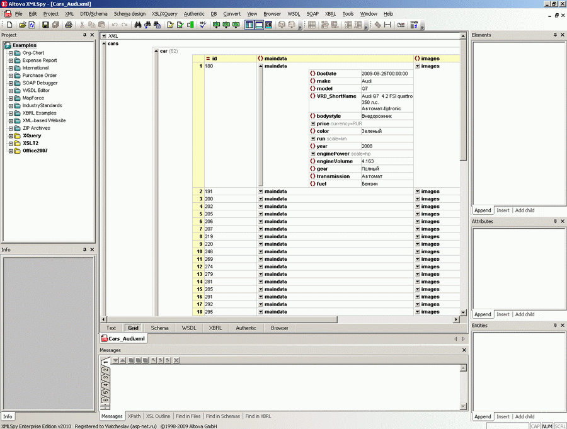Click the XQuery execution toolbar icon

[236, 25]
